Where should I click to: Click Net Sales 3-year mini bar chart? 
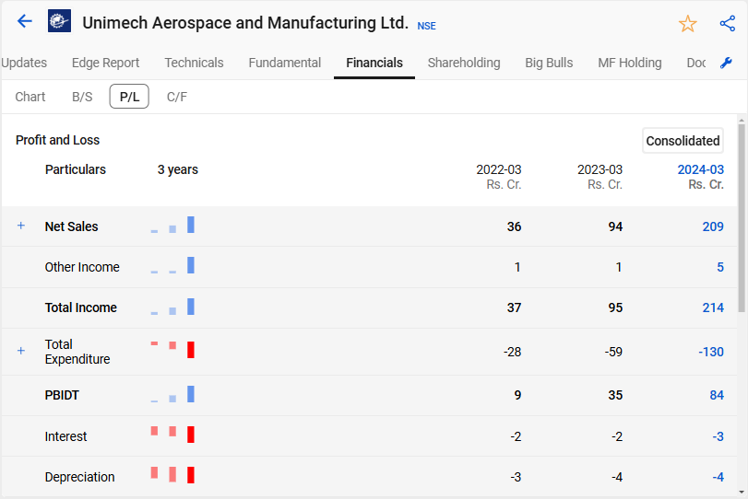point(172,225)
